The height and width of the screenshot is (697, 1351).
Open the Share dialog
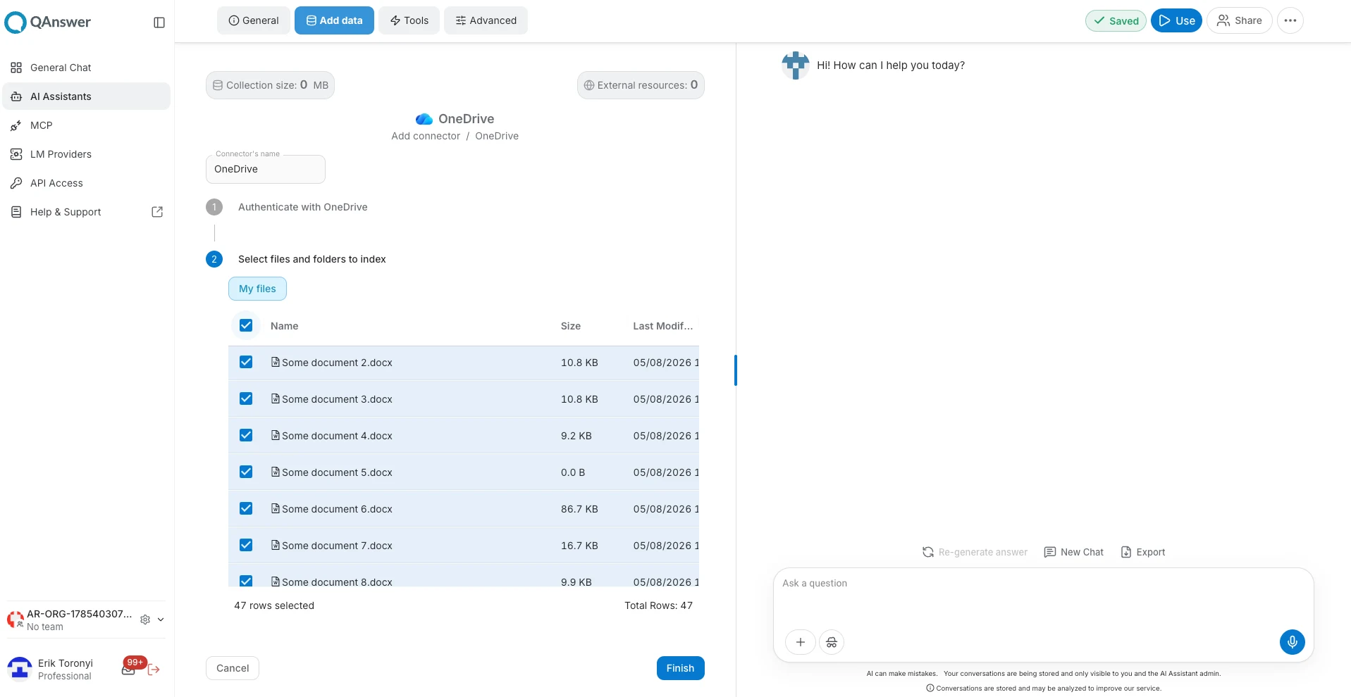click(x=1239, y=20)
